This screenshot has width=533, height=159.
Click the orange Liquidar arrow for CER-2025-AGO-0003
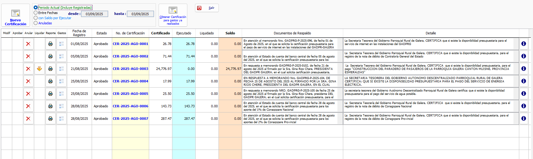tap(39, 69)
